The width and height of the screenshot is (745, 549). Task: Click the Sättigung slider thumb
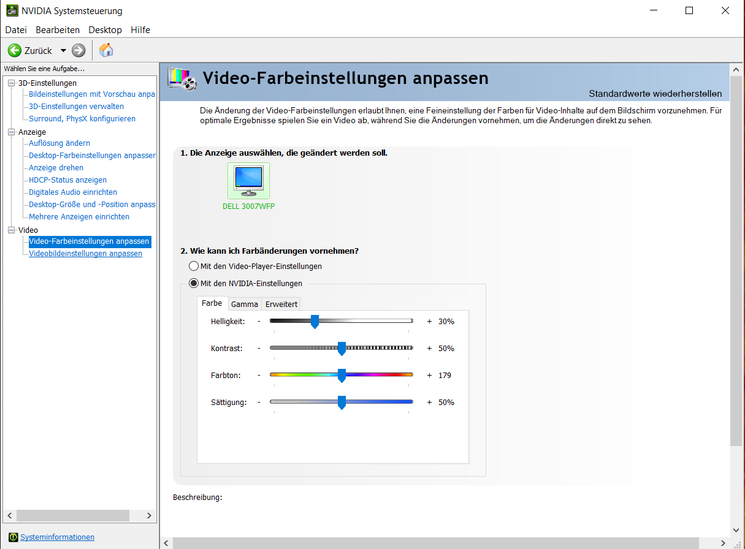click(x=342, y=403)
